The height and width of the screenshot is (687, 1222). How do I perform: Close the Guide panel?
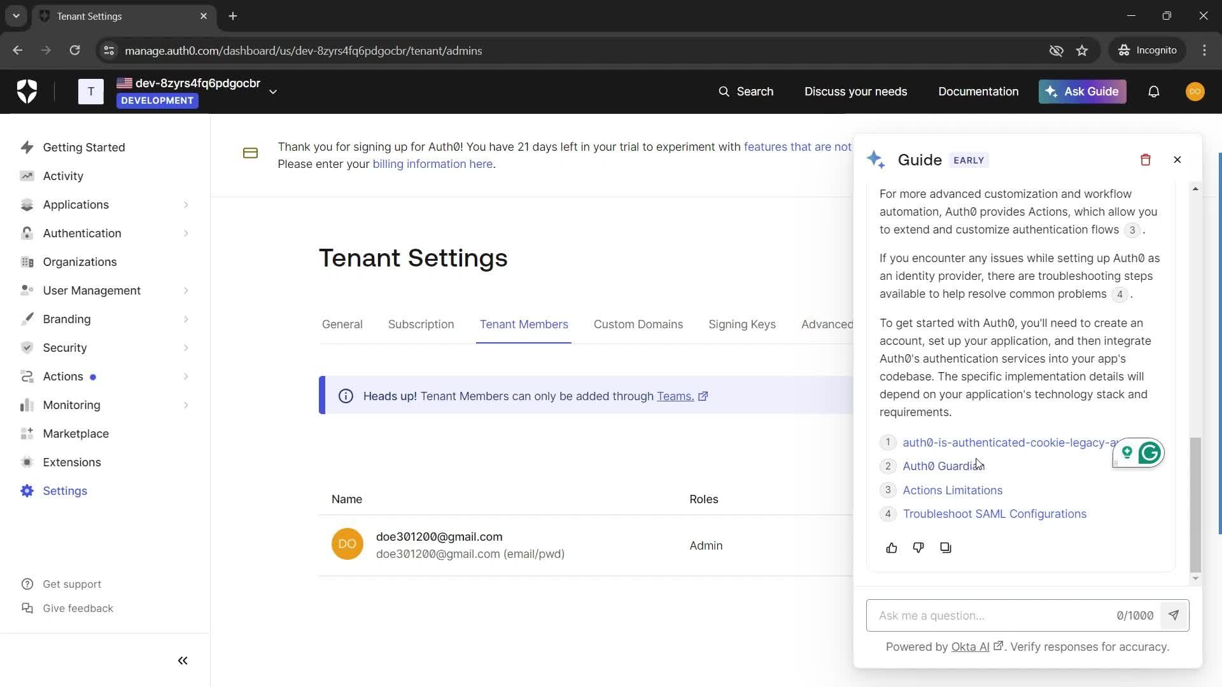coord(1177,160)
